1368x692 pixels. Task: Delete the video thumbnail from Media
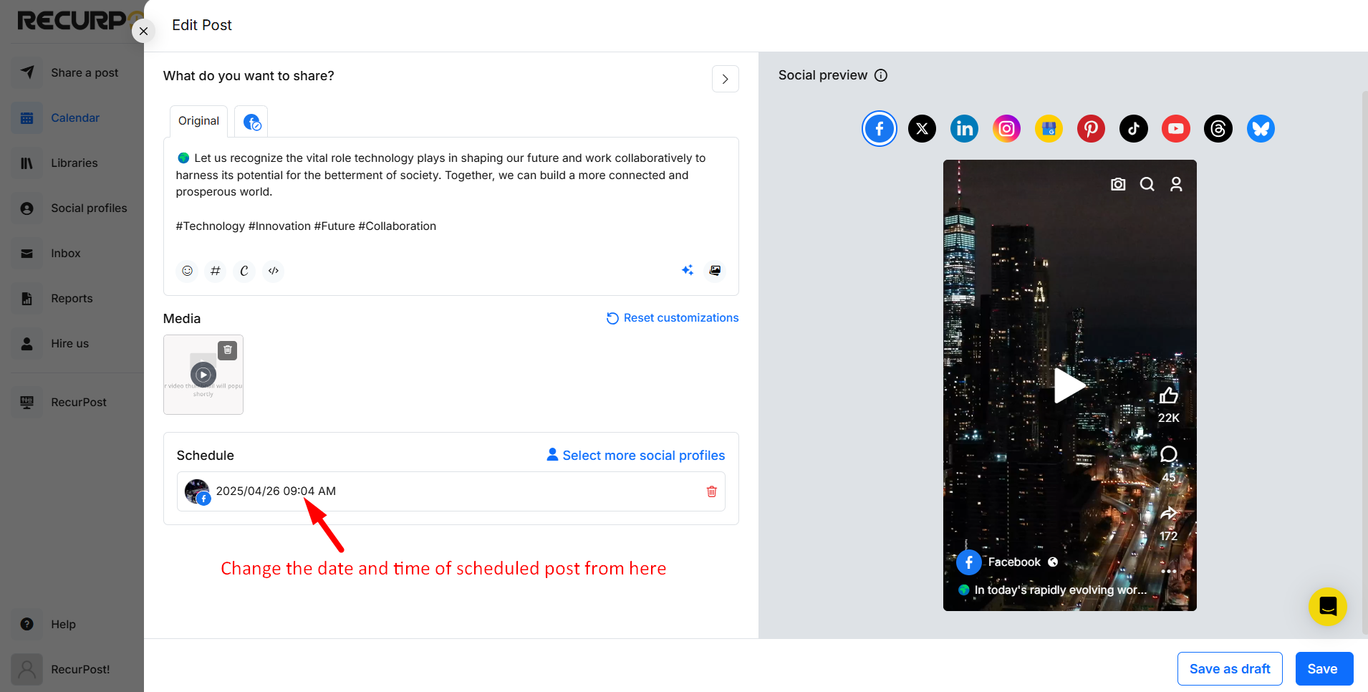click(227, 350)
